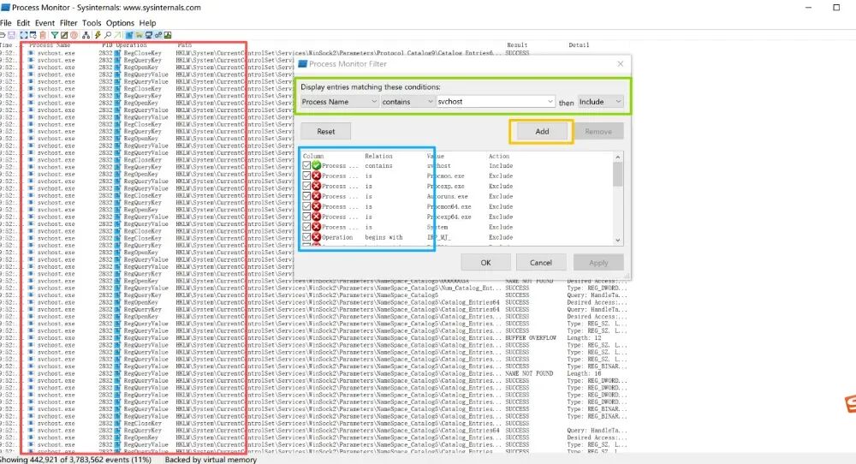Toggle Show Network Activity toolbar icon
Screen dimensions: 856x464
pos(149,34)
